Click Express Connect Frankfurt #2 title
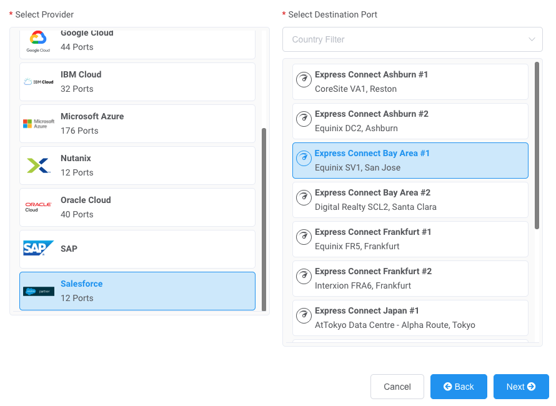 pos(374,271)
